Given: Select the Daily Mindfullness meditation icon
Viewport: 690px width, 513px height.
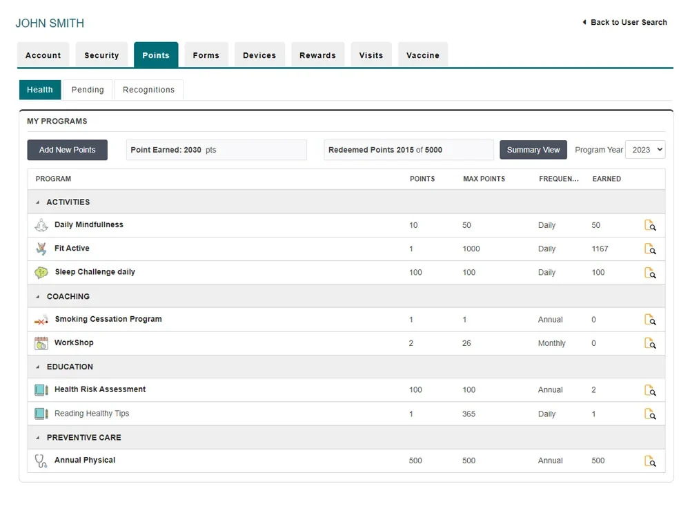Looking at the screenshot, I should coord(41,225).
